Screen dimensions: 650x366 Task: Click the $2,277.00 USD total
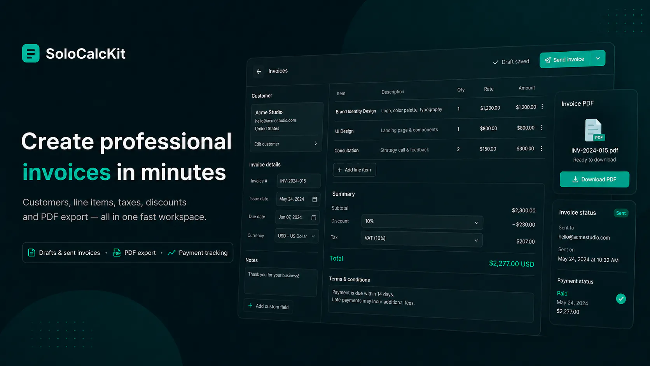pos(512,264)
